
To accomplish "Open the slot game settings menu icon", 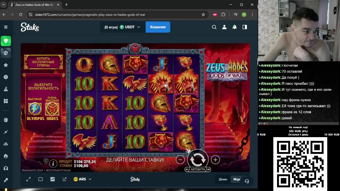I will (46, 160).
